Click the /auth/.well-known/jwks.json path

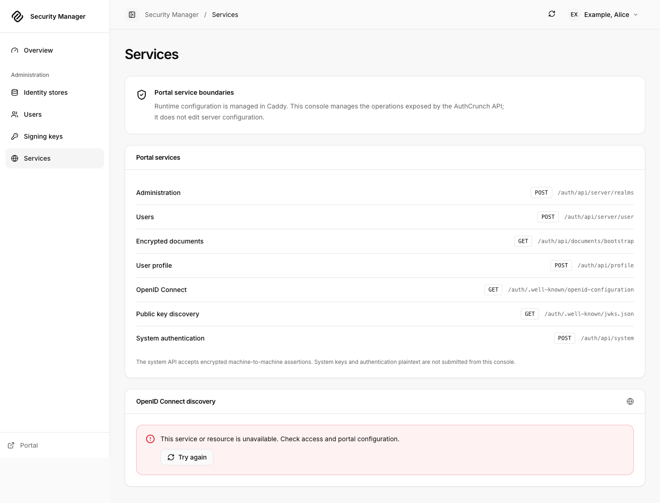pyautogui.click(x=589, y=314)
